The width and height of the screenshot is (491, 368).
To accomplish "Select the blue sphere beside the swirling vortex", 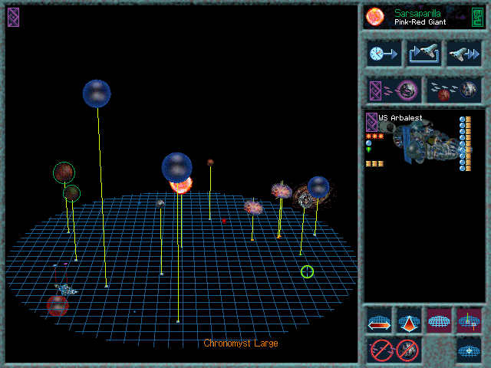I will (x=318, y=187).
